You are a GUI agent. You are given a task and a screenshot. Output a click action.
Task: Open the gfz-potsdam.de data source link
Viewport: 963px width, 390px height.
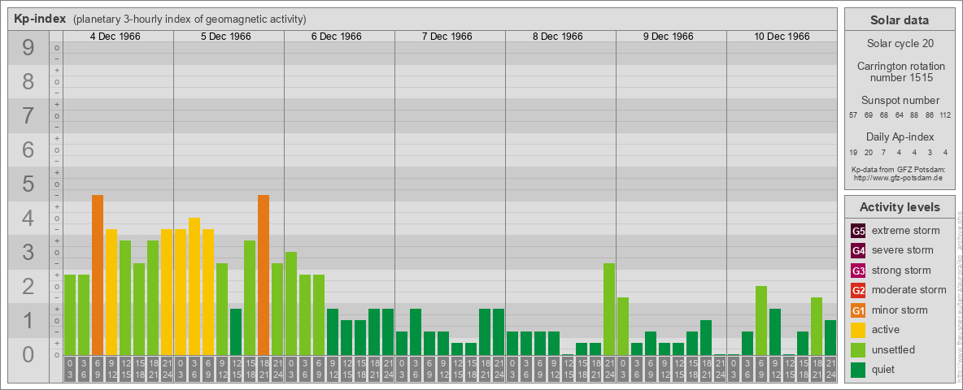[898, 177]
